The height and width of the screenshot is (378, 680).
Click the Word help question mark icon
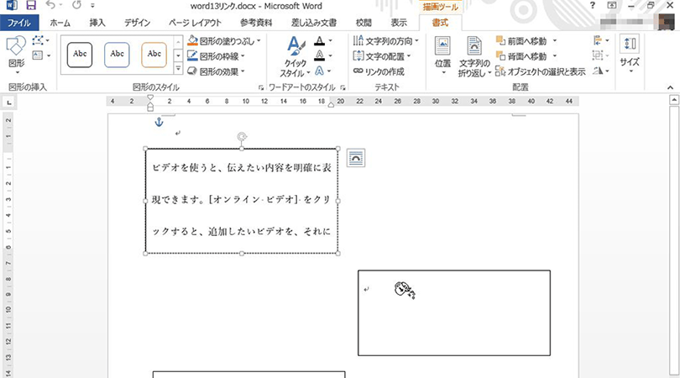[593, 6]
